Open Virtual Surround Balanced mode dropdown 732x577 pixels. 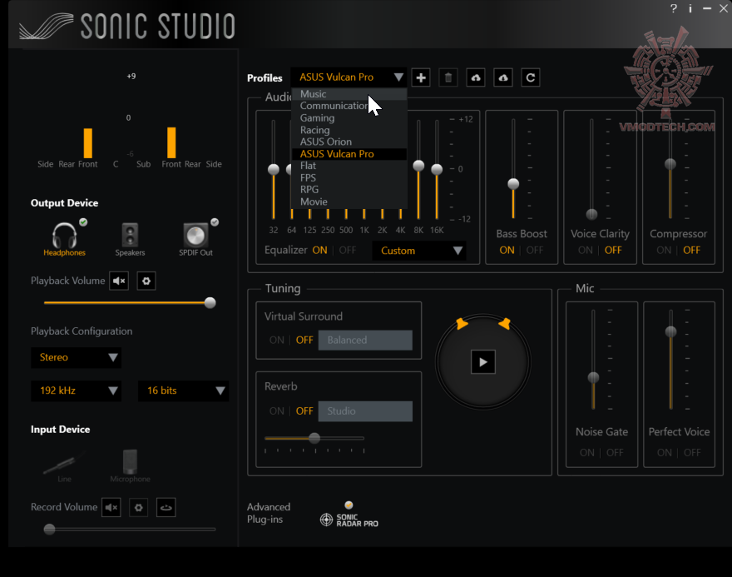click(365, 341)
